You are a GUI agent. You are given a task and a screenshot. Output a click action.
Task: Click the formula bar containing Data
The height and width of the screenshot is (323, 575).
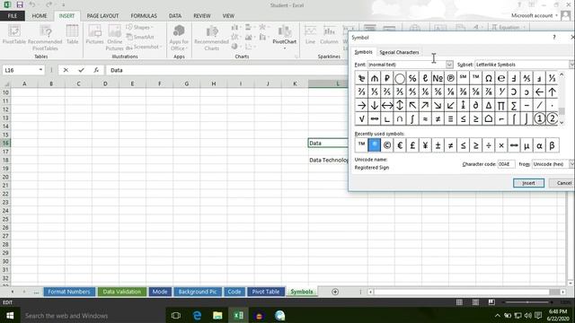pyautogui.click(x=227, y=70)
